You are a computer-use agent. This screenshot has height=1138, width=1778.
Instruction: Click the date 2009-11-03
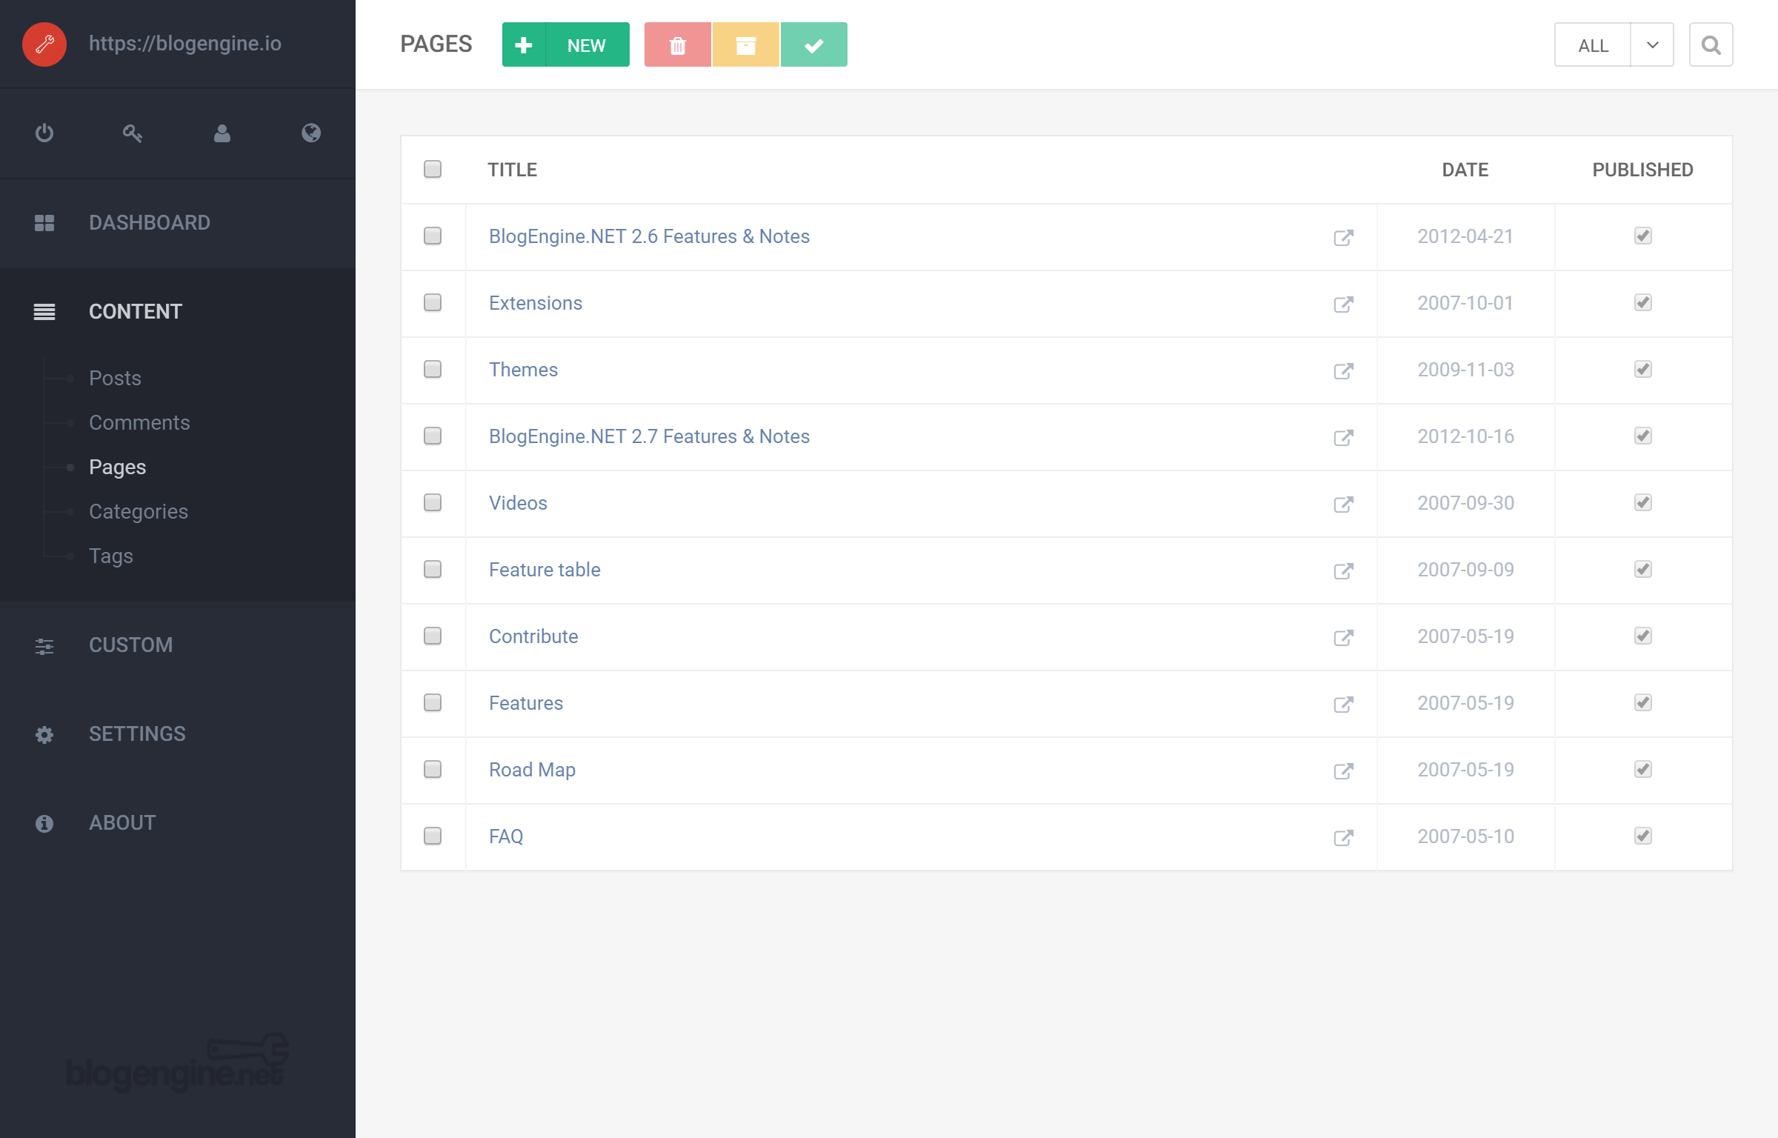(1465, 370)
